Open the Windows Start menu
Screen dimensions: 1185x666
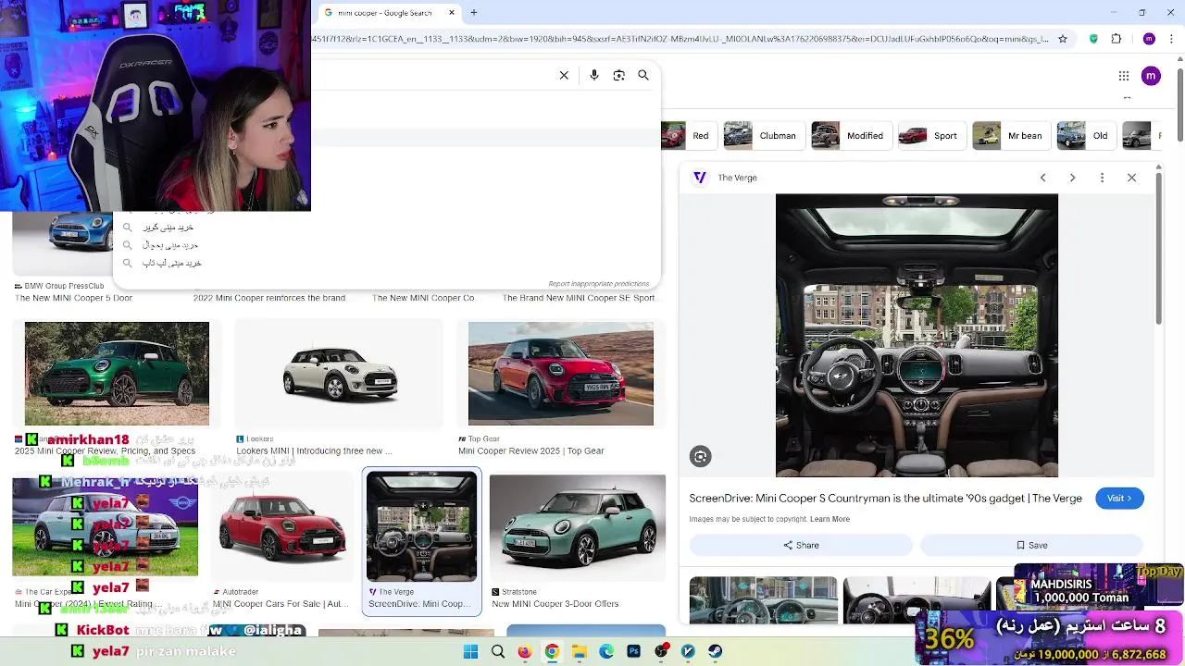pos(470,651)
